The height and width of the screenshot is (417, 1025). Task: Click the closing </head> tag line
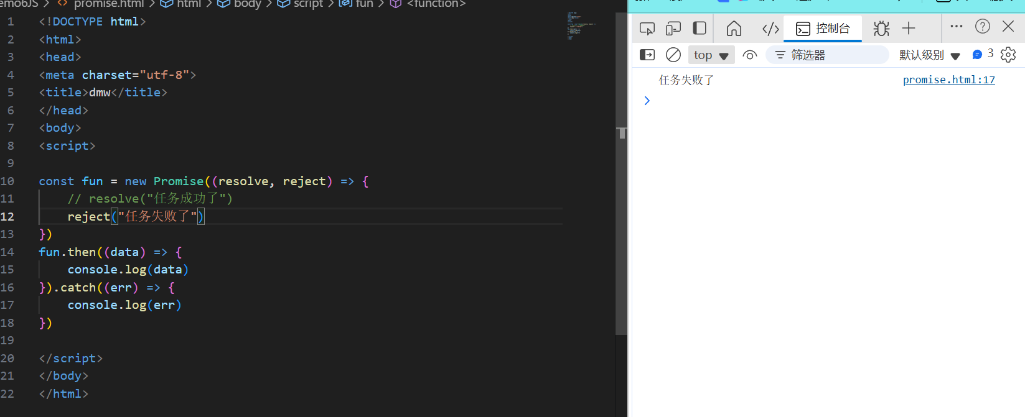pos(63,111)
